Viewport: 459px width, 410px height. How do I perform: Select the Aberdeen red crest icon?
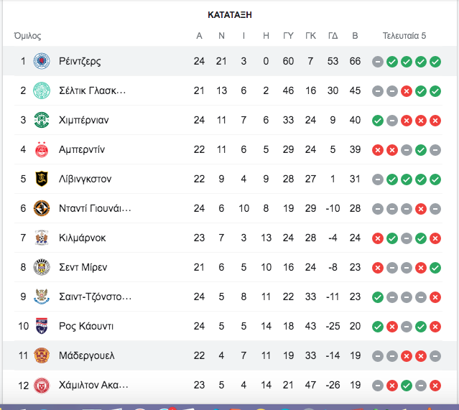(42, 149)
